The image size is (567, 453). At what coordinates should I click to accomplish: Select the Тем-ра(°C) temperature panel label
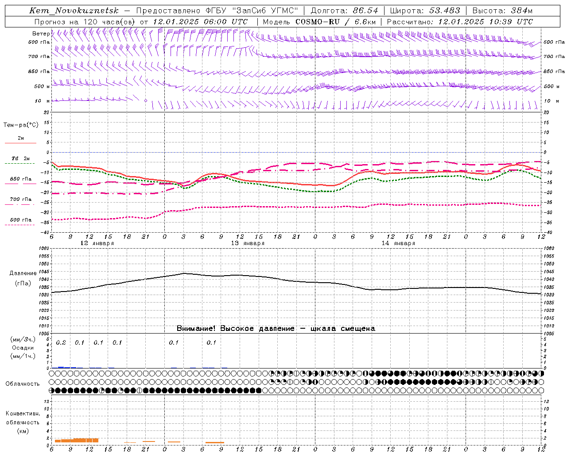tap(21, 125)
